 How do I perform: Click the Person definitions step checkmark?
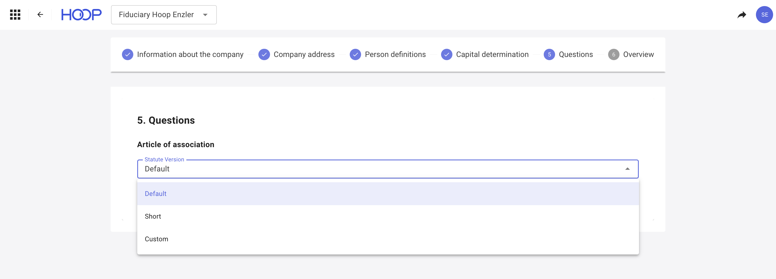(x=355, y=55)
